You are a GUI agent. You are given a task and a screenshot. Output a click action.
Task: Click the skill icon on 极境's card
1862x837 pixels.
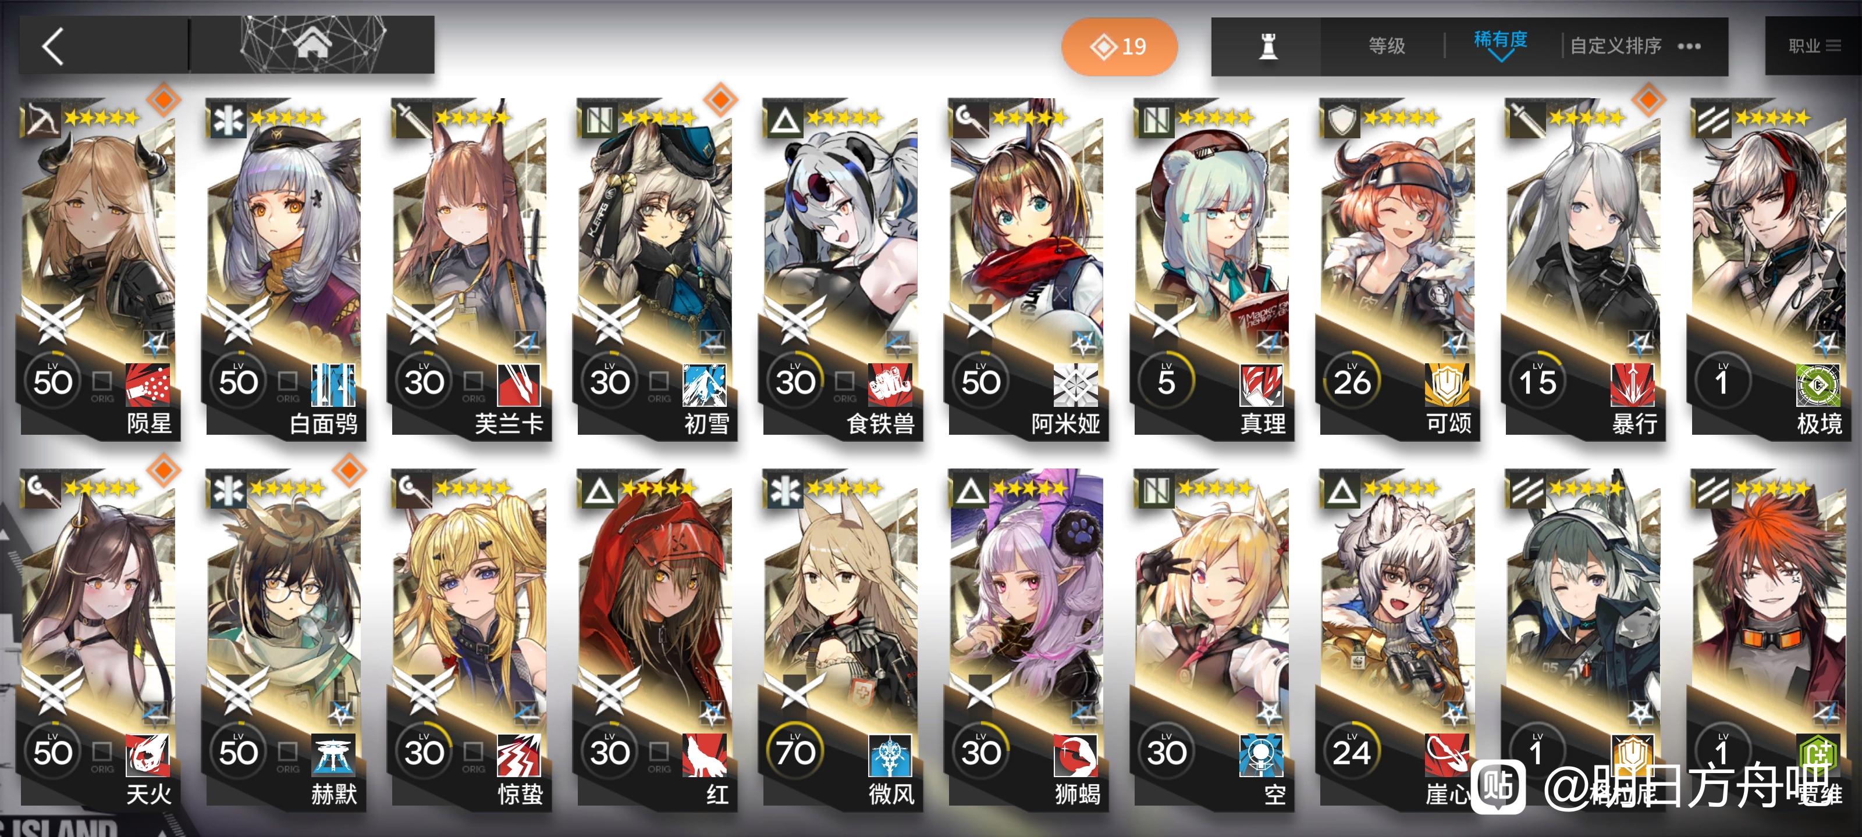click(x=1818, y=385)
